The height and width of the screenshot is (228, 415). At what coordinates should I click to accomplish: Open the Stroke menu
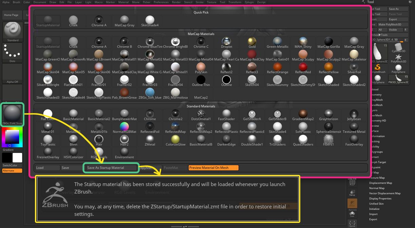[x=200, y=2]
